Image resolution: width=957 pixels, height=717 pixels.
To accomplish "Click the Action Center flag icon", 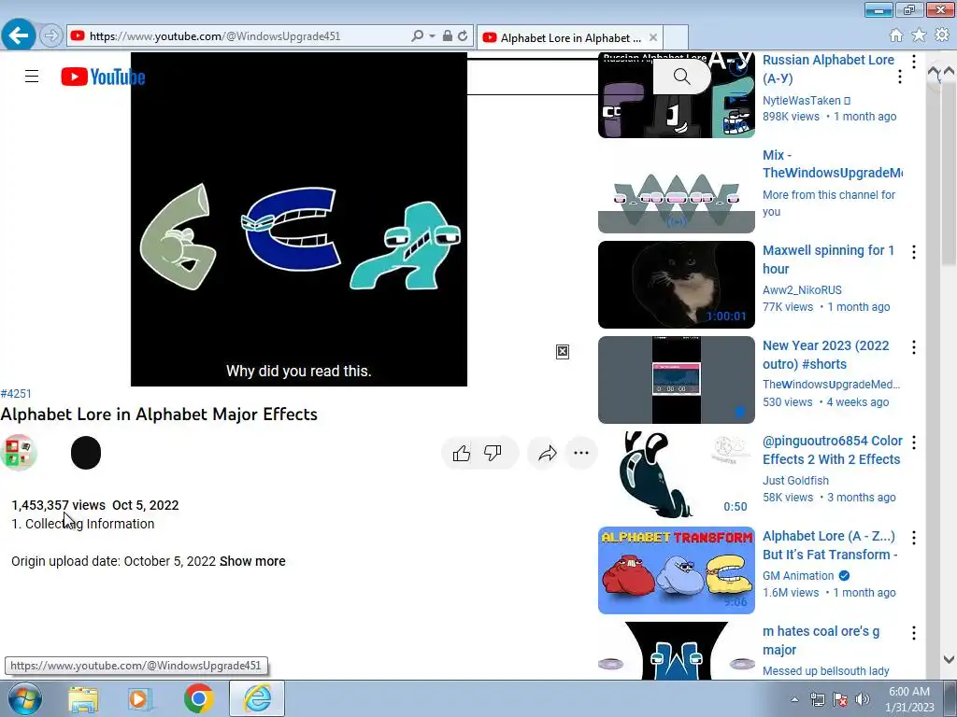I will 840,699.
